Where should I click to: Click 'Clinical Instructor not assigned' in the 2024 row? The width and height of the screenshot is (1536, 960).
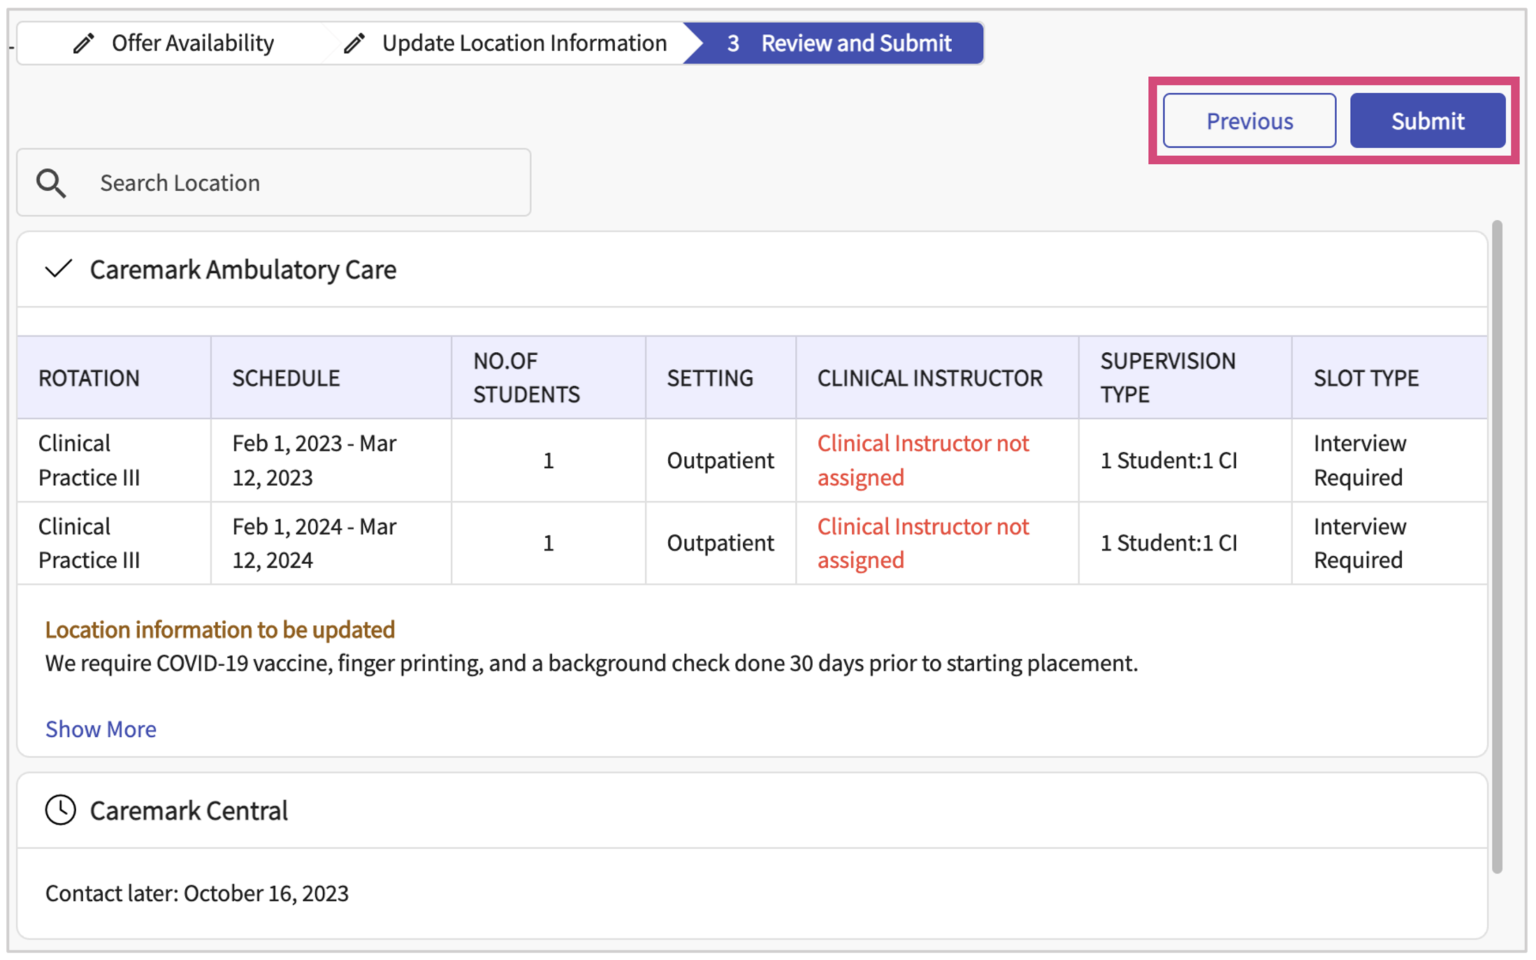coord(923,543)
